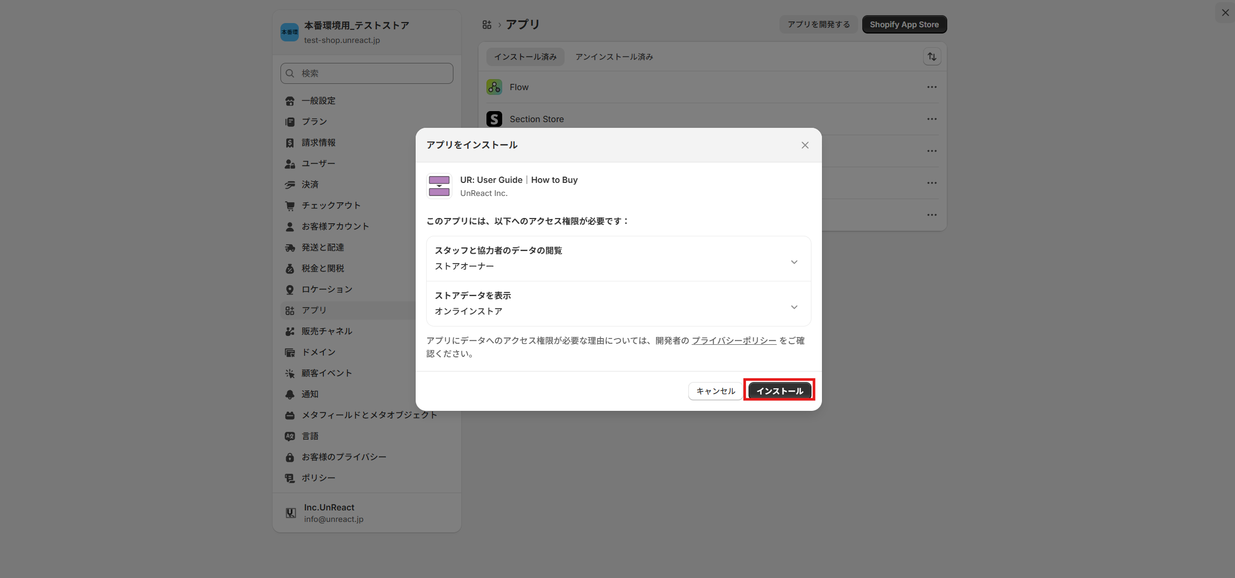The image size is (1235, 578).
Task: Open the options menu for Flow
Action: point(931,87)
